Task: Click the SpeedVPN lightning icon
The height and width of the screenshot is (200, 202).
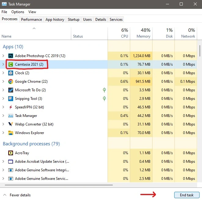Action: (11, 107)
